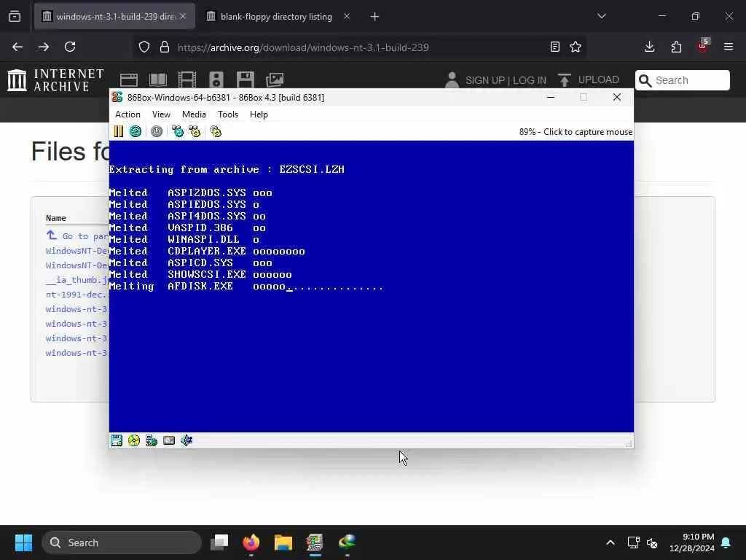Click the Windows taskbar Search box
This screenshot has height=560, width=746.
(122, 542)
